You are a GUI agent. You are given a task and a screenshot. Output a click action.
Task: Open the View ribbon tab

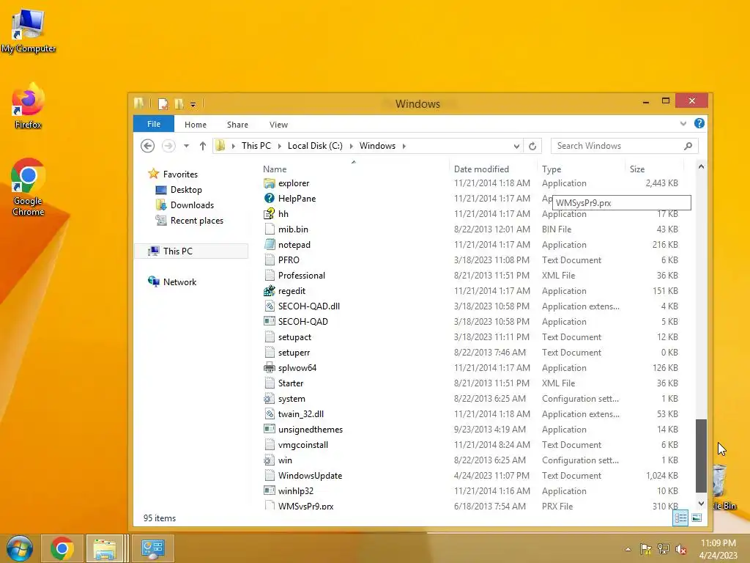pos(278,125)
